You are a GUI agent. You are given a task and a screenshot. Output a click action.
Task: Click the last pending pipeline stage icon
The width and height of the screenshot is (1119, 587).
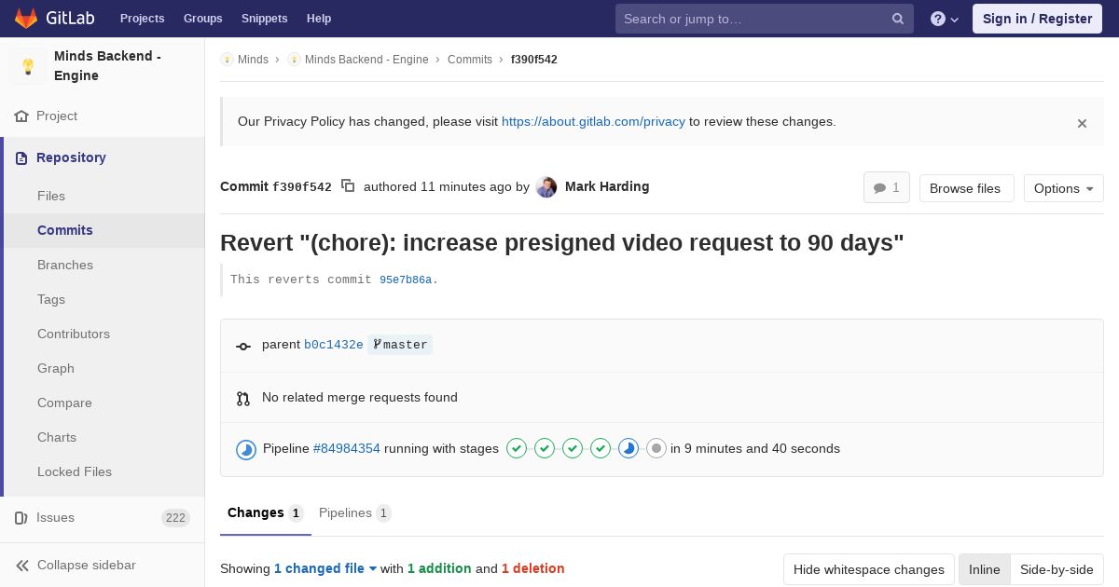click(656, 449)
